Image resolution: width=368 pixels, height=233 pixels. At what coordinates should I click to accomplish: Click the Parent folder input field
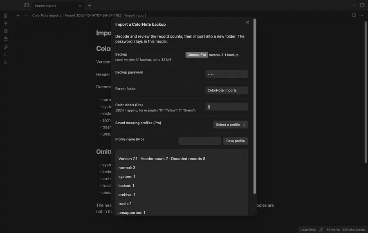(x=227, y=90)
